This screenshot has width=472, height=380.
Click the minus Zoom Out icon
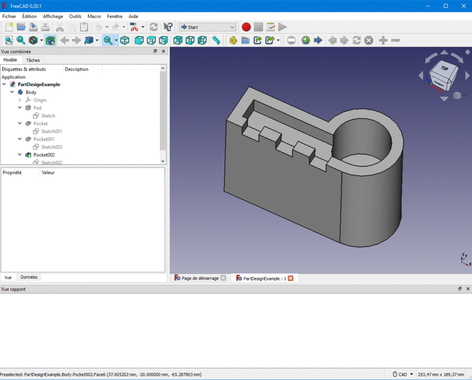(395, 40)
